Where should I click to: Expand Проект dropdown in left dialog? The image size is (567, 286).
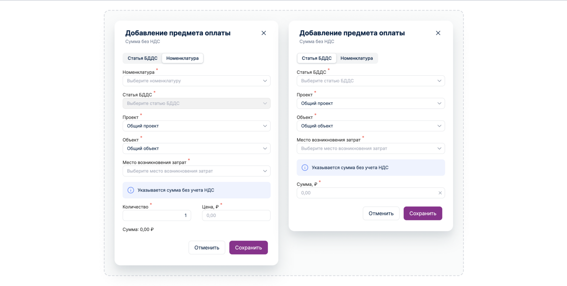tap(196, 126)
